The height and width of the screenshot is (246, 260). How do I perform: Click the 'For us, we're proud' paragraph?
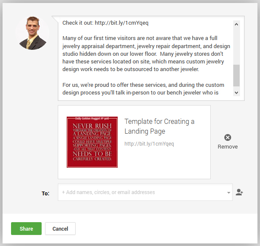pyautogui.click(x=143, y=89)
